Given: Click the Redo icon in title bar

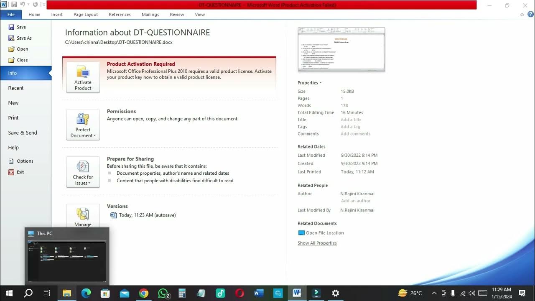Looking at the screenshot, I should (x=35, y=5).
